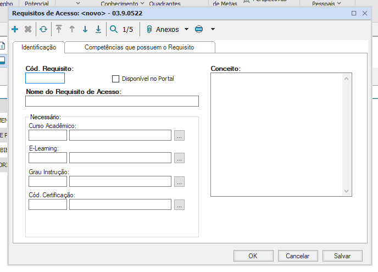Screen dimensions: 378x272
Task: Enable the Disponível no Portal checkbox
Action: pos(116,79)
